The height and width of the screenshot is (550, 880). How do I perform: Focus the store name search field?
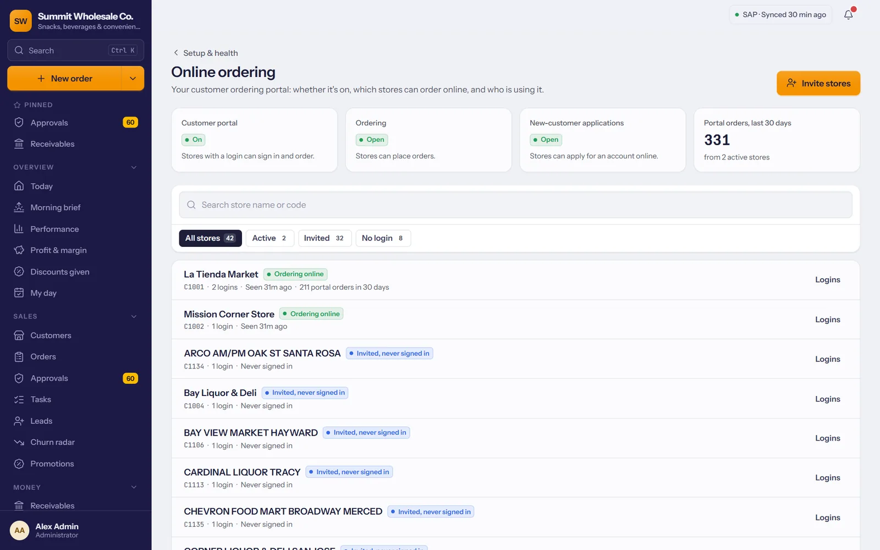click(x=515, y=205)
